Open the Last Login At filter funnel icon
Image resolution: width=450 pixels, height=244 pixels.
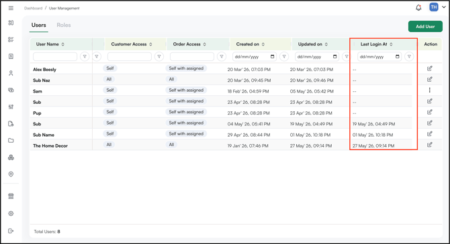tap(409, 56)
